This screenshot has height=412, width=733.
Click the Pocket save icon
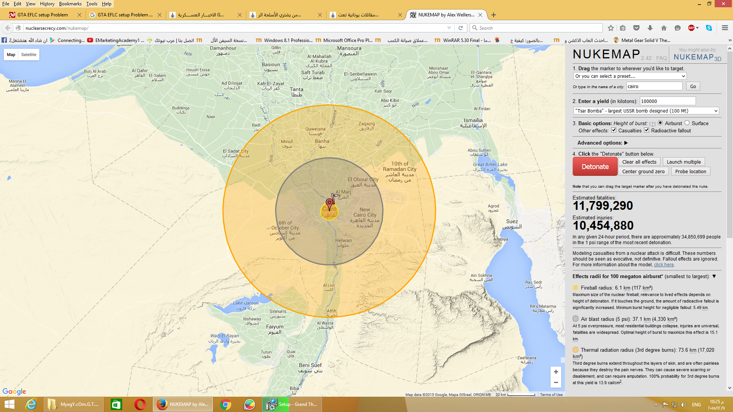636,28
